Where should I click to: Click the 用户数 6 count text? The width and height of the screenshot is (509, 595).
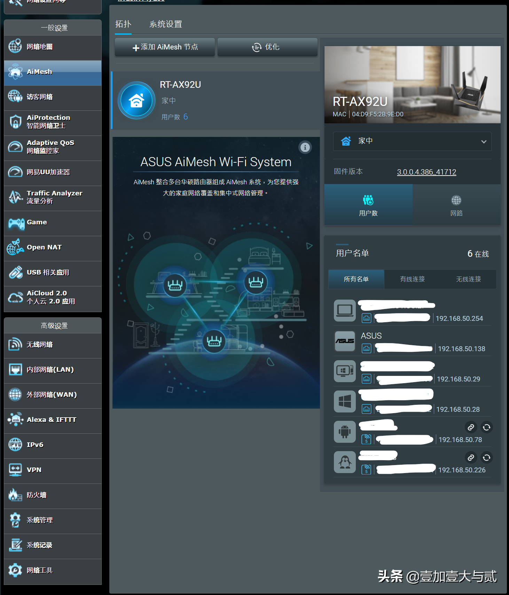point(174,117)
